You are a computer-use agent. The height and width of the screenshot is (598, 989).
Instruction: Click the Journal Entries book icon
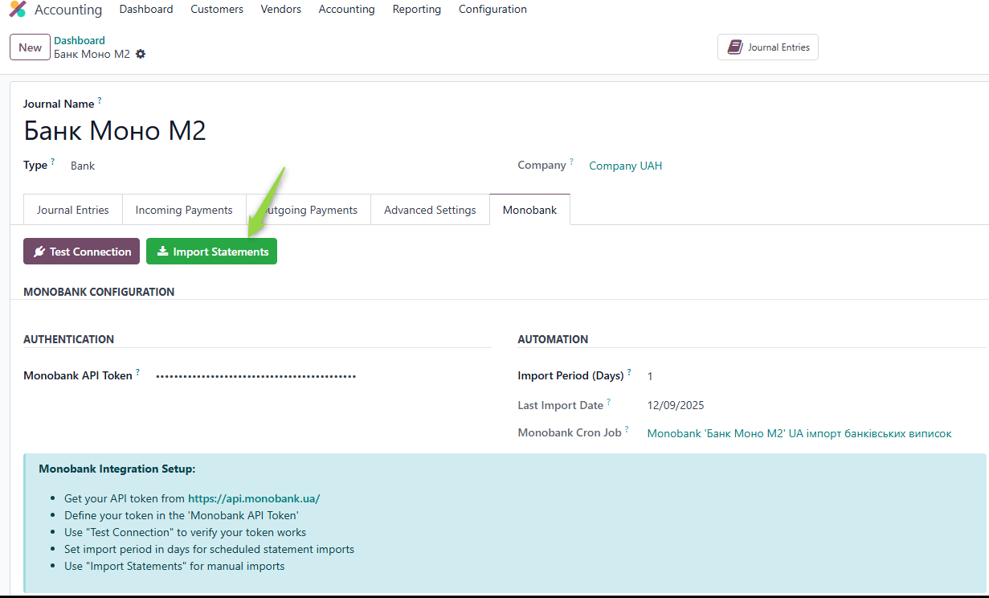(734, 47)
